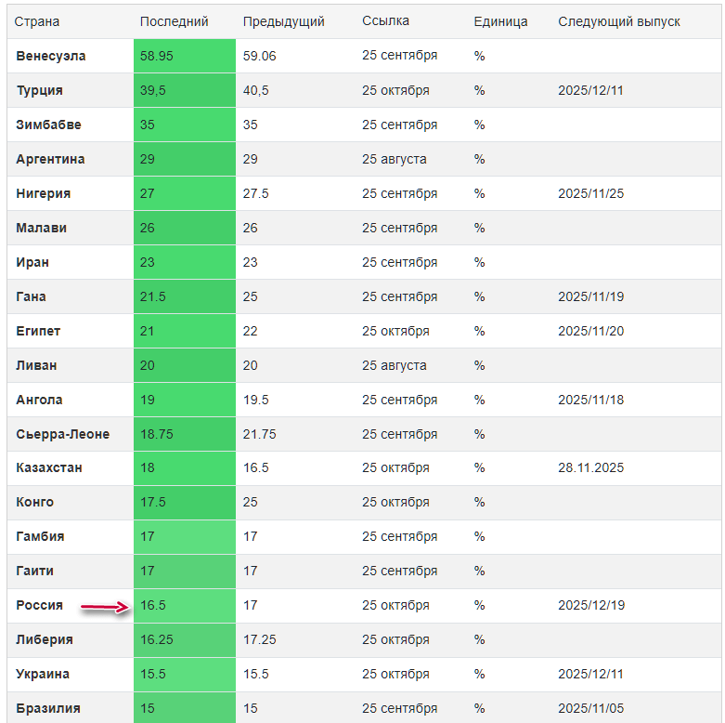Image resolution: width=725 pixels, height=723 pixels.
Task: Sort by Следующий выпуск column header
Action: point(618,21)
